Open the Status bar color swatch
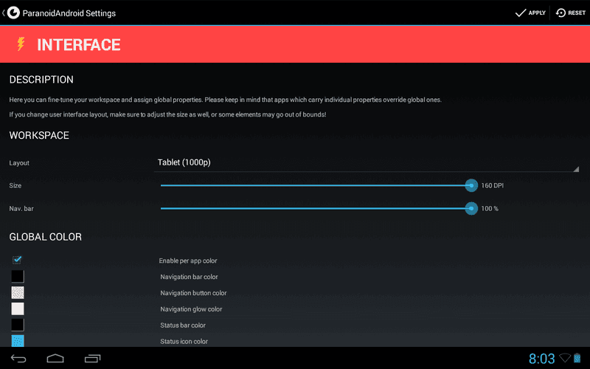Screen dimensions: 590x369 (18, 325)
